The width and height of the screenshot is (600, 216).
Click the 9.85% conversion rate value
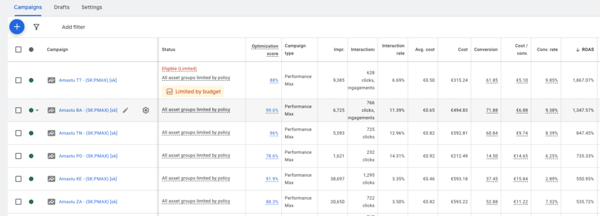point(551,80)
